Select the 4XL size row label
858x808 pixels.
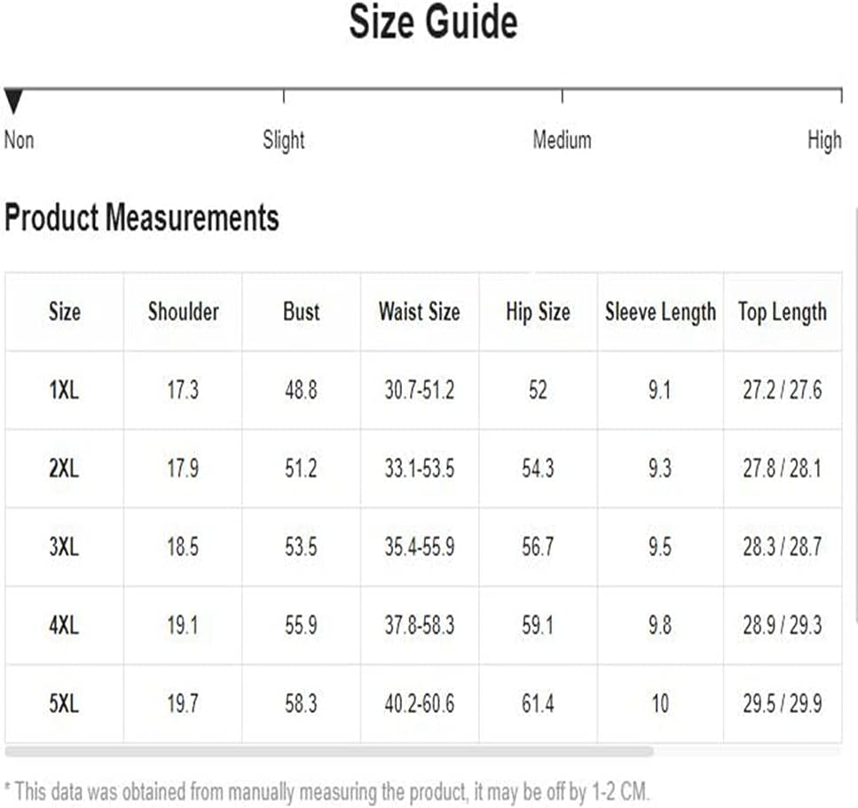(64, 624)
